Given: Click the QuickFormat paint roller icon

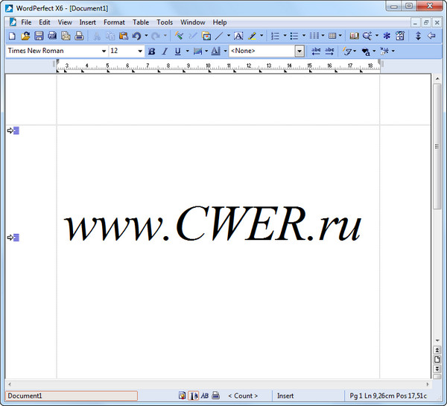Looking at the screenshot, I should click(179, 36).
